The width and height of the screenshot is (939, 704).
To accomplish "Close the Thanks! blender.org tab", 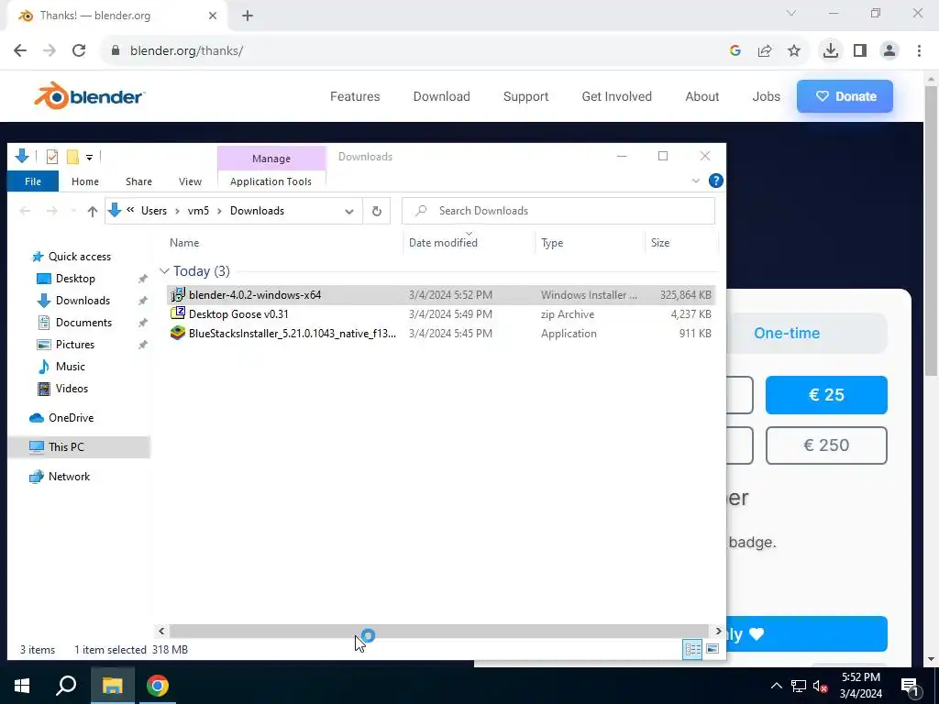I will (213, 16).
